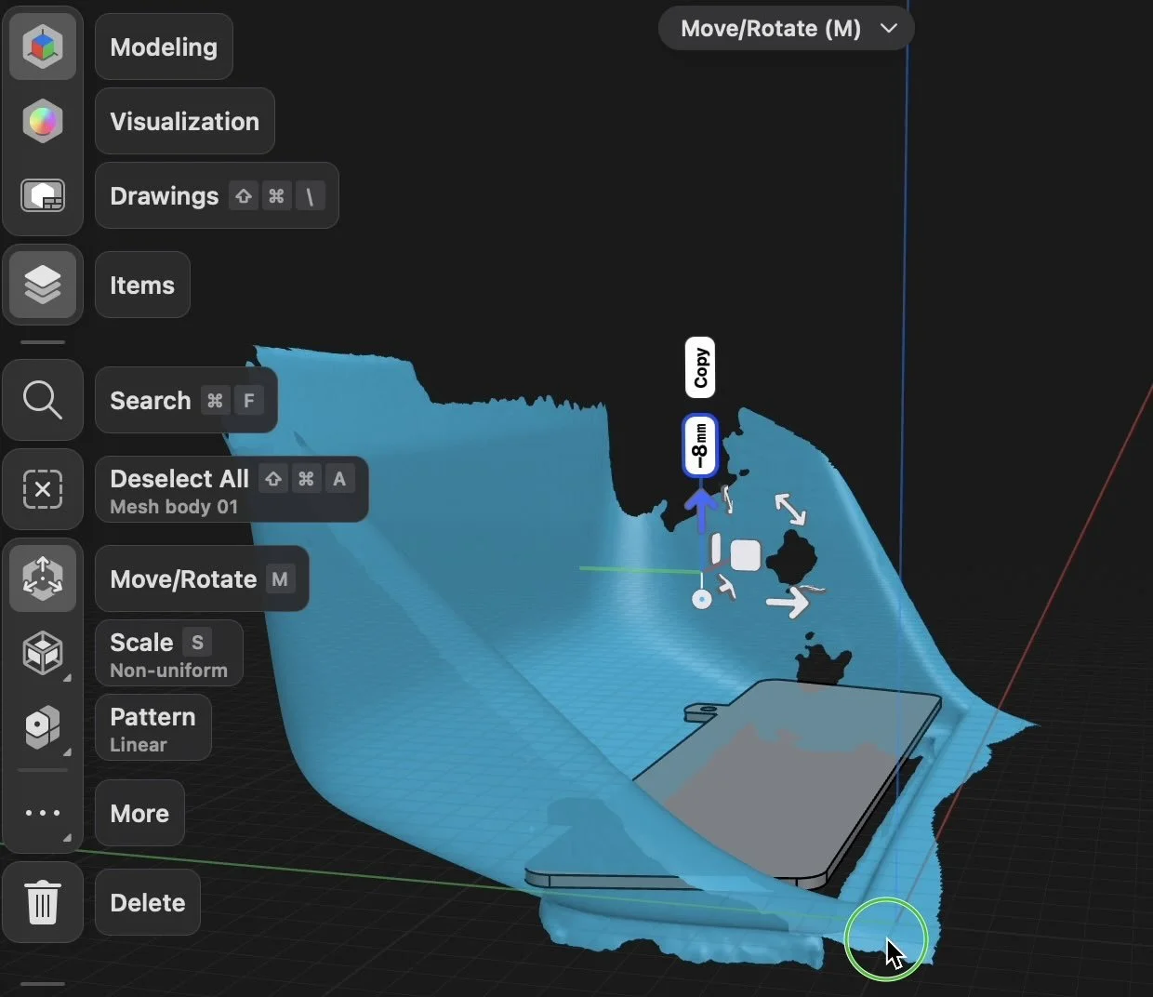Click the Scale Non-uniform label

(x=169, y=653)
